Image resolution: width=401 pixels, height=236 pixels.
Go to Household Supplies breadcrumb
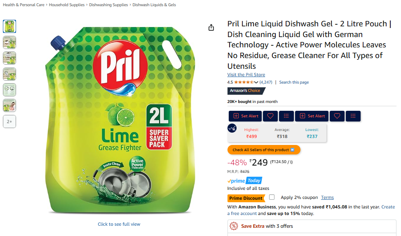click(67, 5)
